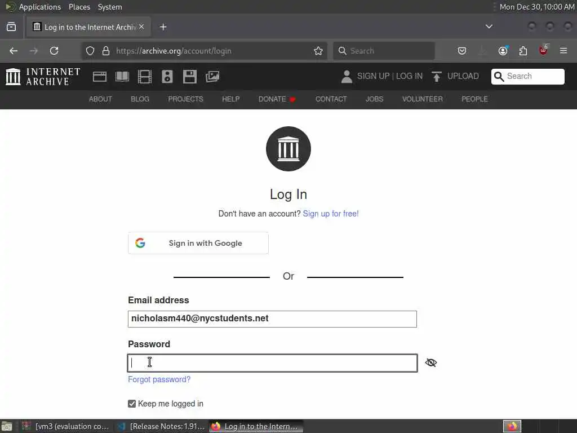
Task: Open the extensions puzzle icon
Action: (523, 51)
